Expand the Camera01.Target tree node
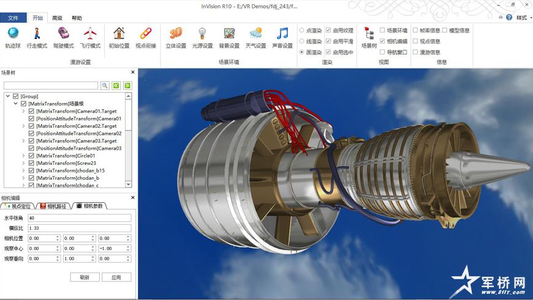The image size is (533, 300). 24,111
